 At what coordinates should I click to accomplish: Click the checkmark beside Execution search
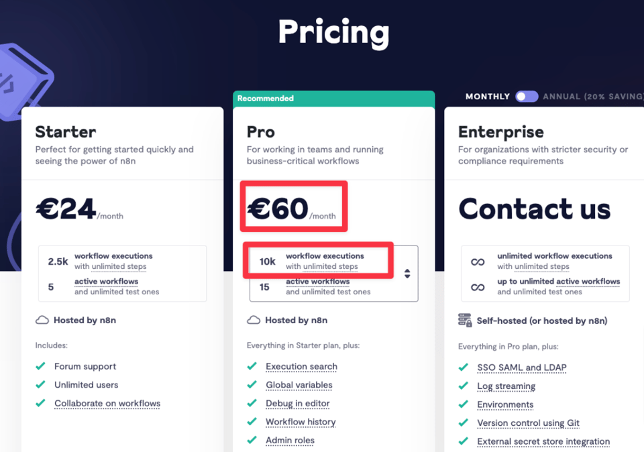click(x=252, y=365)
